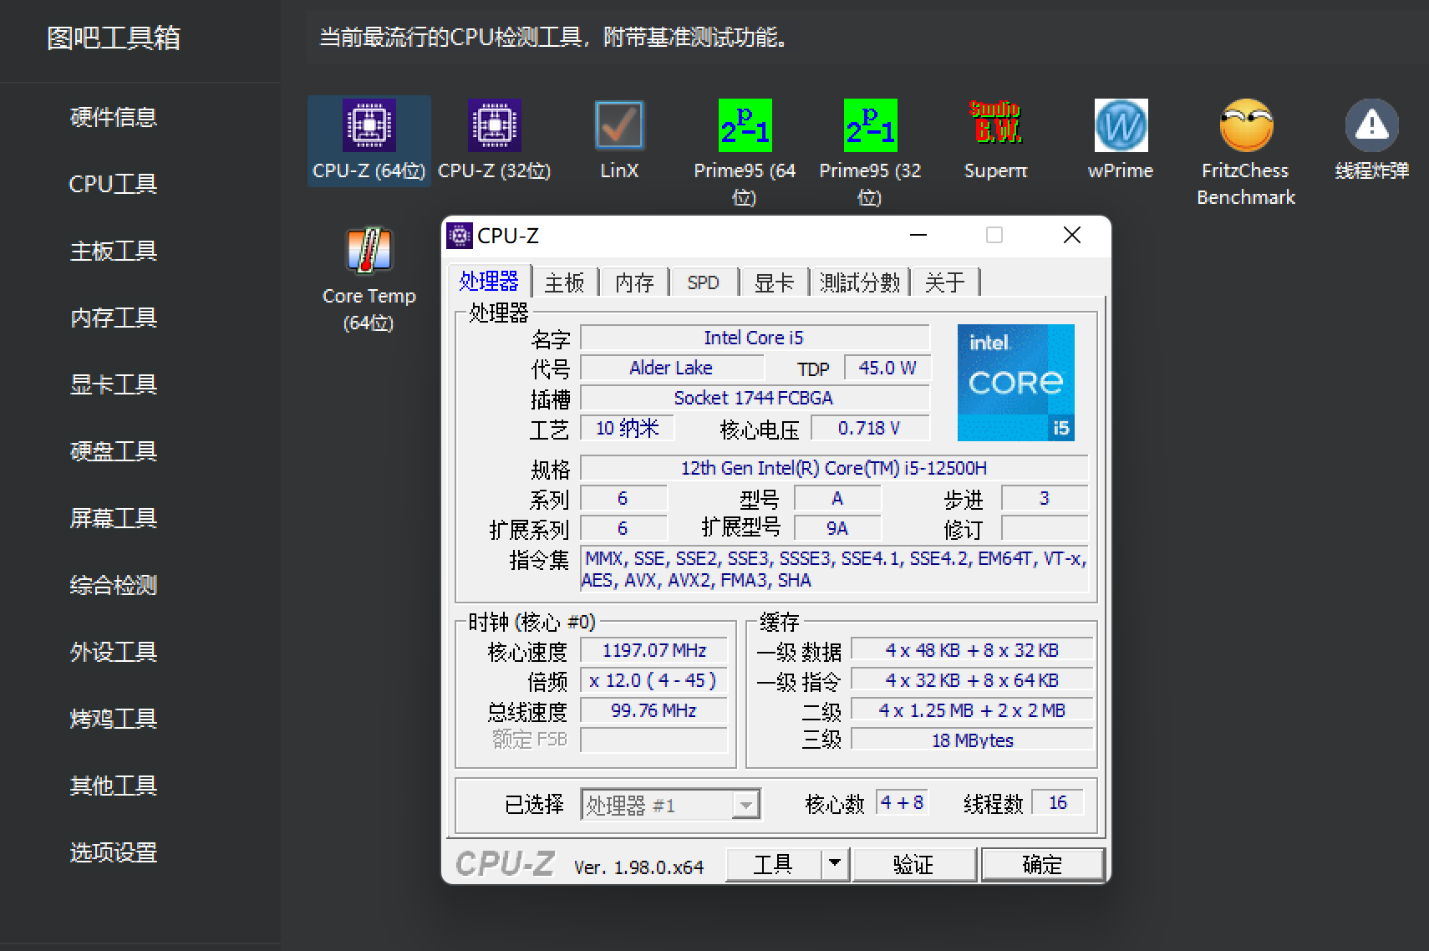Select 外设工具 in the sidebar
This screenshot has height=951, width=1429.
pyautogui.click(x=114, y=652)
